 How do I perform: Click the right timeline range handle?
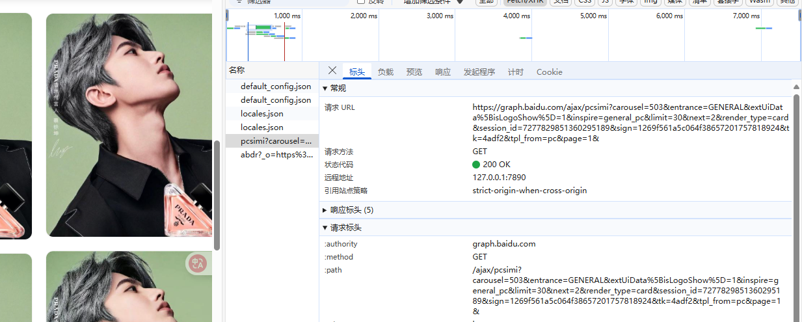tap(800, 15)
